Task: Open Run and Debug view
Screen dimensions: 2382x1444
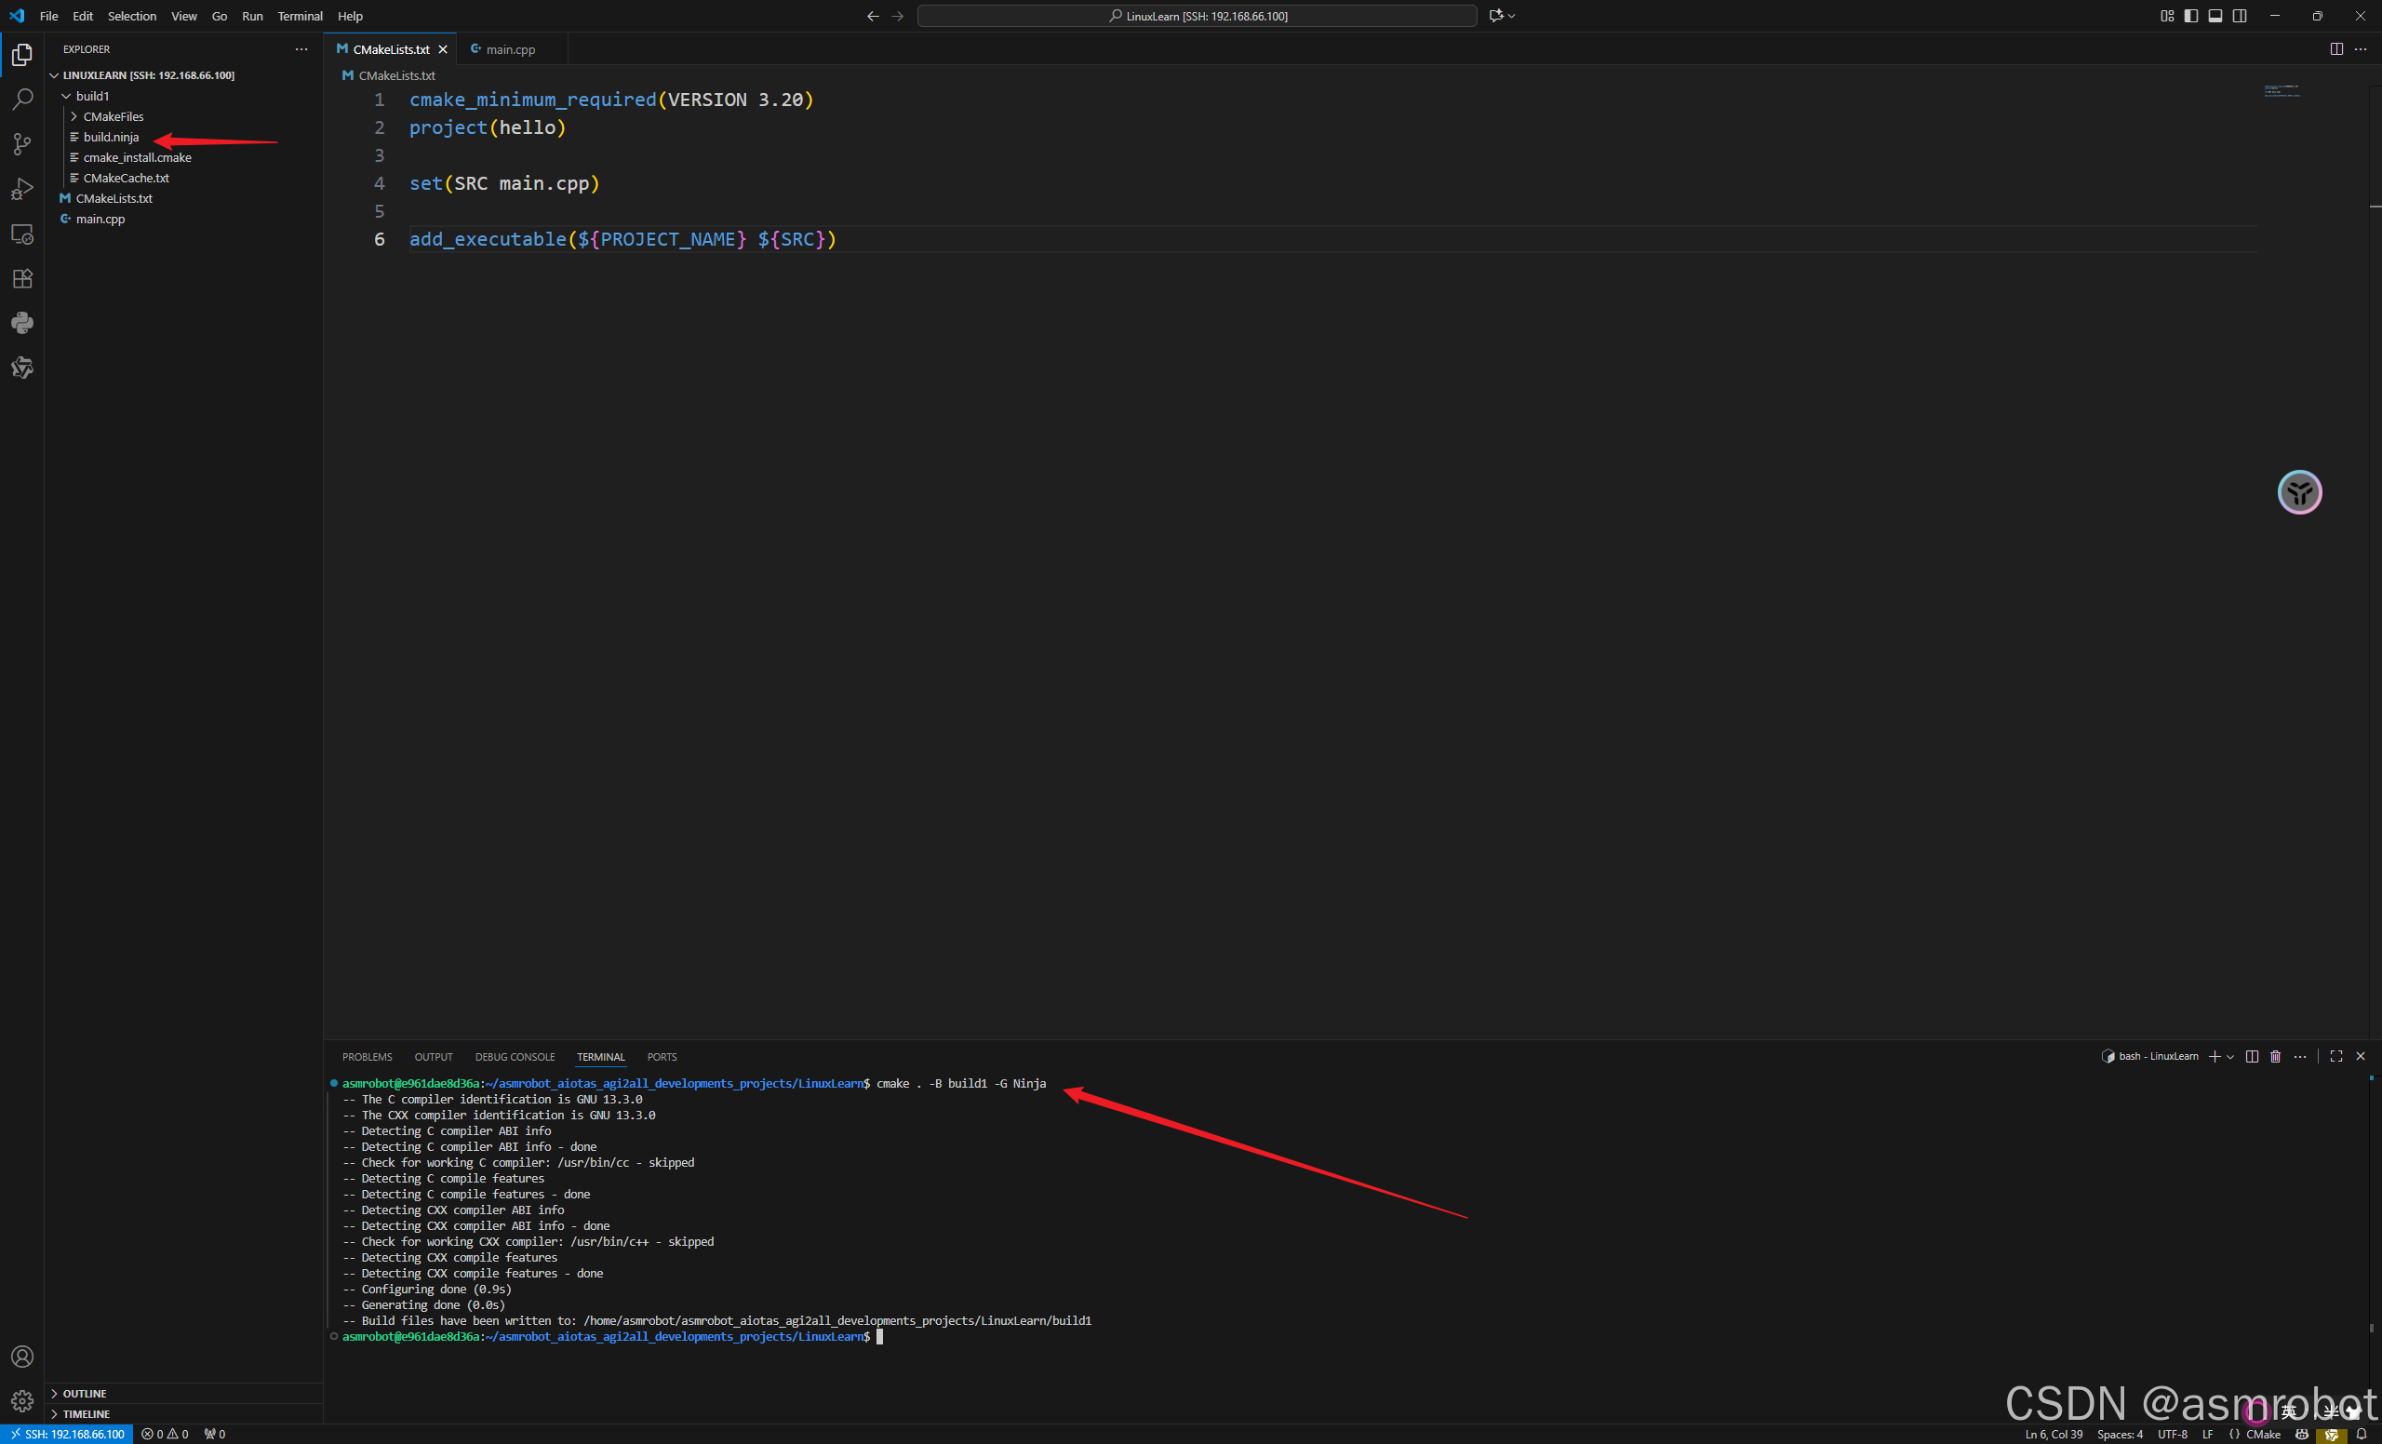Action: coord(22,190)
